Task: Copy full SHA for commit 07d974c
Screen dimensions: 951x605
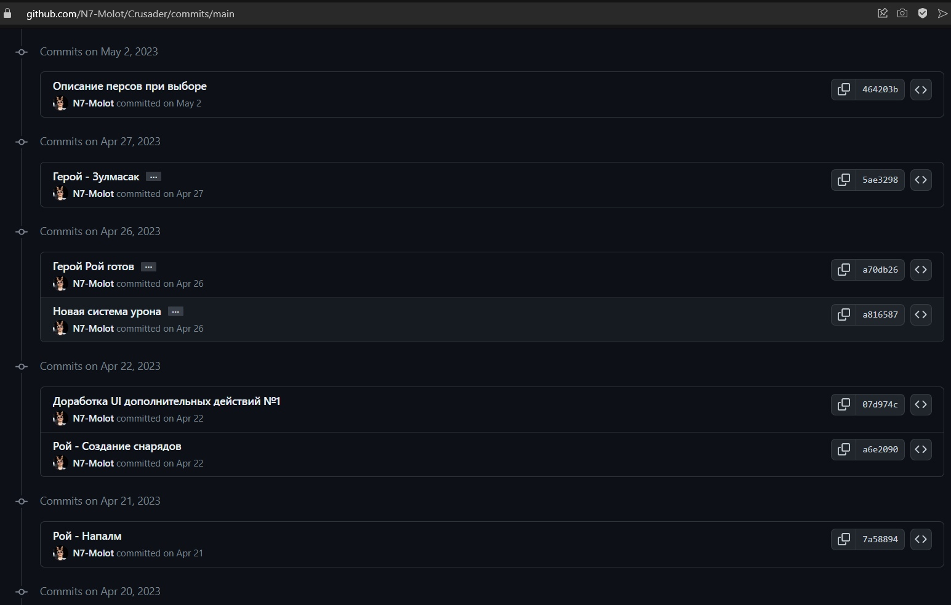Action: [843, 404]
